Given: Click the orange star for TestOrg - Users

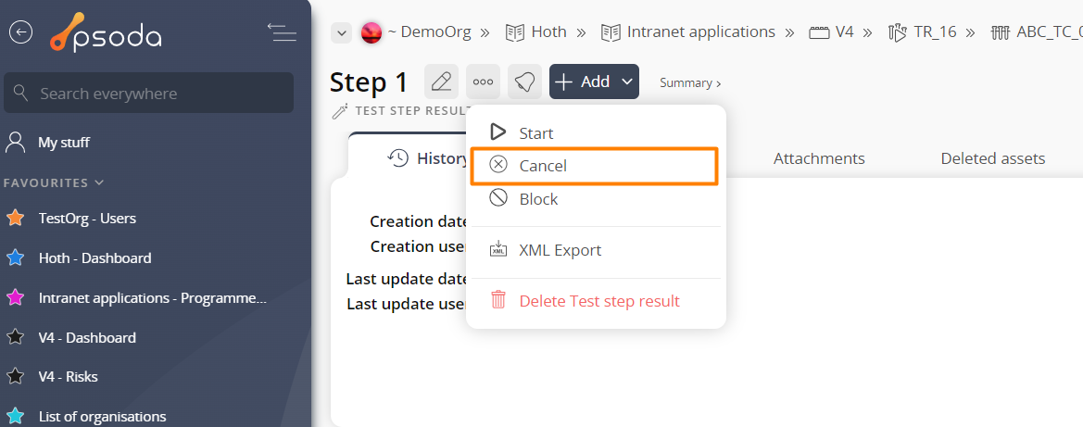Looking at the screenshot, I should click(16, 219).
